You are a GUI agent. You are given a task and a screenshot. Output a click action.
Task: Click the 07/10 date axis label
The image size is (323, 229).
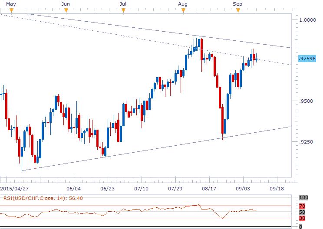141,189
